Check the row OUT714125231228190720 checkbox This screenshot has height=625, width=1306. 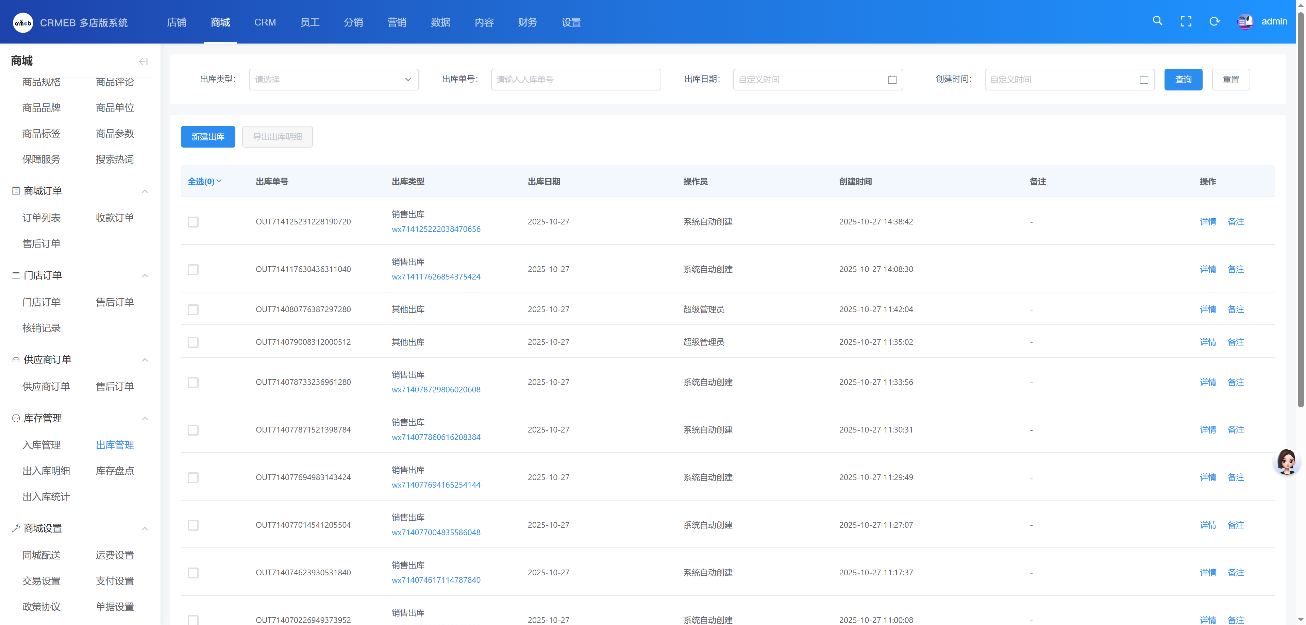click(193, 222)
